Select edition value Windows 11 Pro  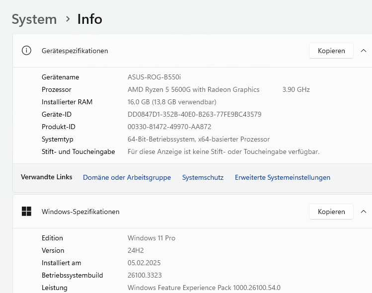tap(151, 238)
